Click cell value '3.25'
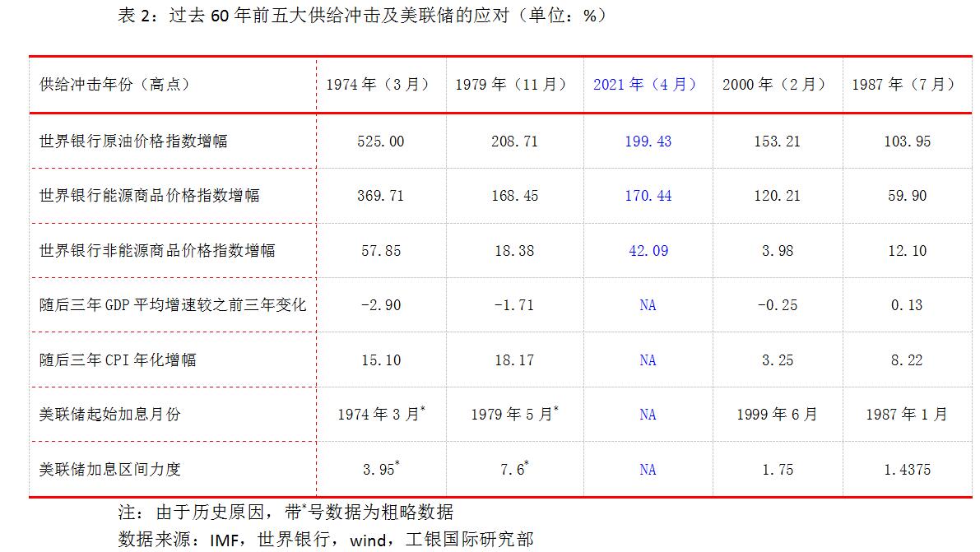The height and width of the screenshot is (552, 980). [777, 360]
